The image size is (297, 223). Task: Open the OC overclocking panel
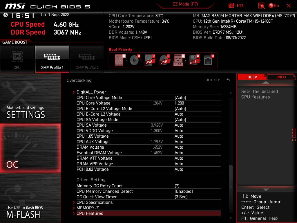pyautogui.click(x=30, y=148)
